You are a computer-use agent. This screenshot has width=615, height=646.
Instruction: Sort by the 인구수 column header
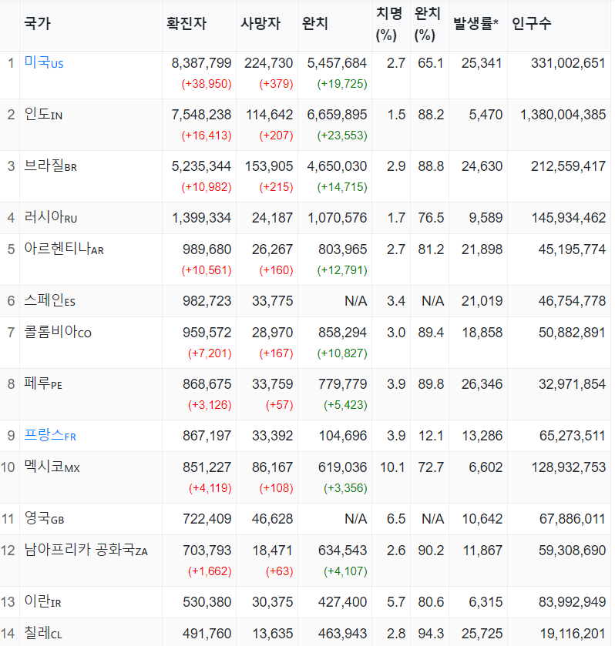point(531,23)
